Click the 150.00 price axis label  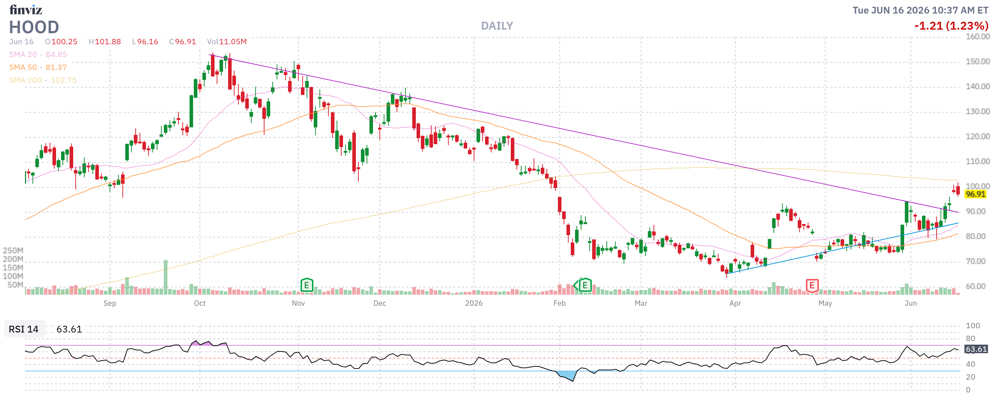[977, 62]
